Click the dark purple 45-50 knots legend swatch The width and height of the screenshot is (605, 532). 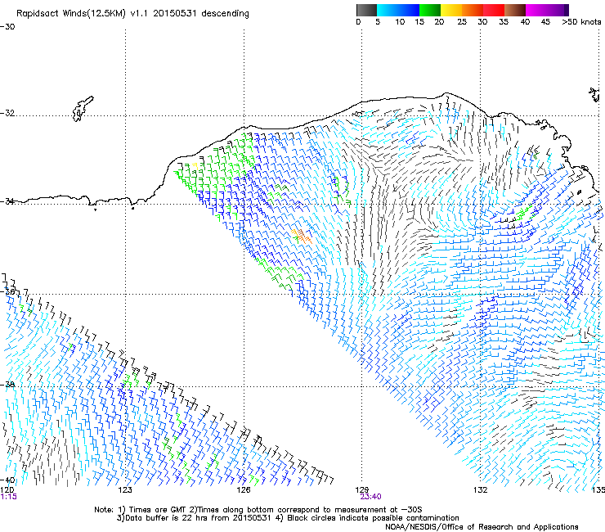pos(558,10)
